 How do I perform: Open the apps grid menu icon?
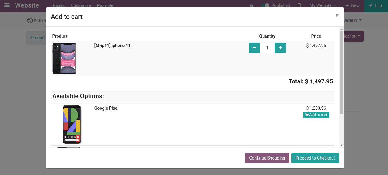[x=7, y=5]
